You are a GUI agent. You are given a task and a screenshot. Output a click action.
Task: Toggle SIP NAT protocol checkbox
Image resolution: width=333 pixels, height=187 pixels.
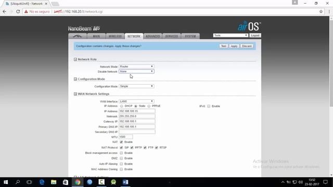click(x=121, y=148)
